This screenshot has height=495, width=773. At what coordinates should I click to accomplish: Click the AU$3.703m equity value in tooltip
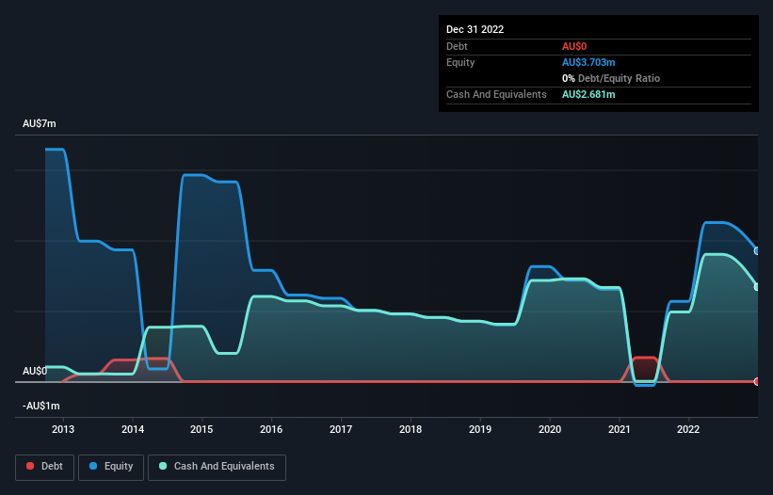point(588,62)
